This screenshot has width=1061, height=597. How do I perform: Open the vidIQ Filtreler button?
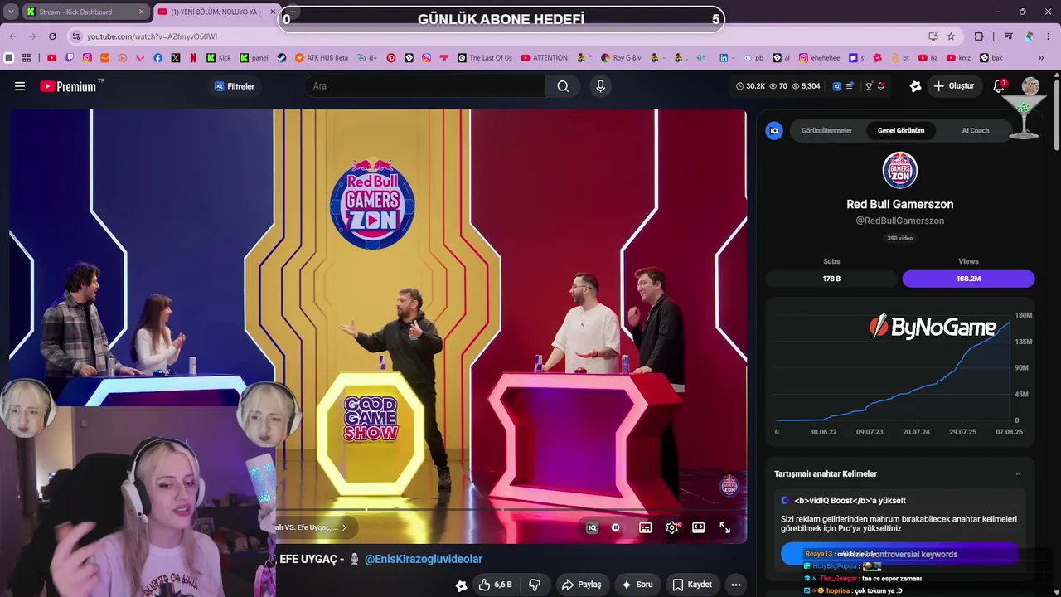[235, 86]
